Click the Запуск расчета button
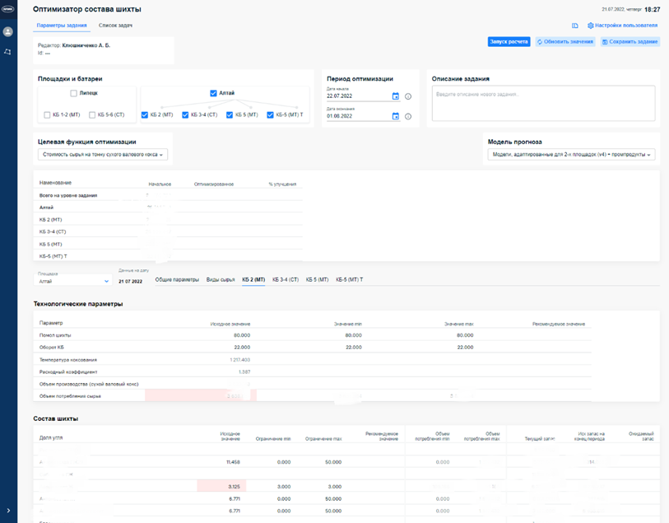669x523 pixels. click(509, 42)
